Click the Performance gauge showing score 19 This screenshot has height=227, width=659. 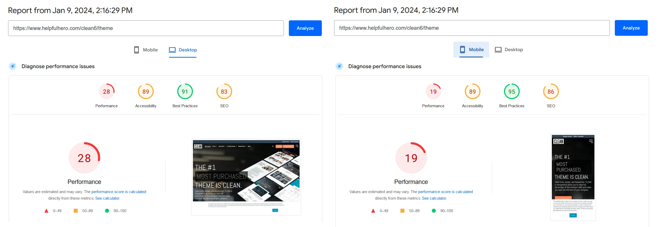pos(433,92)
